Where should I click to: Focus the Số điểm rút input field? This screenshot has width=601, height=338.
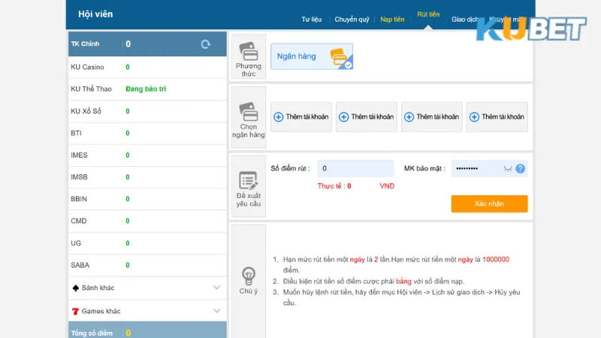tap(355, 168)
